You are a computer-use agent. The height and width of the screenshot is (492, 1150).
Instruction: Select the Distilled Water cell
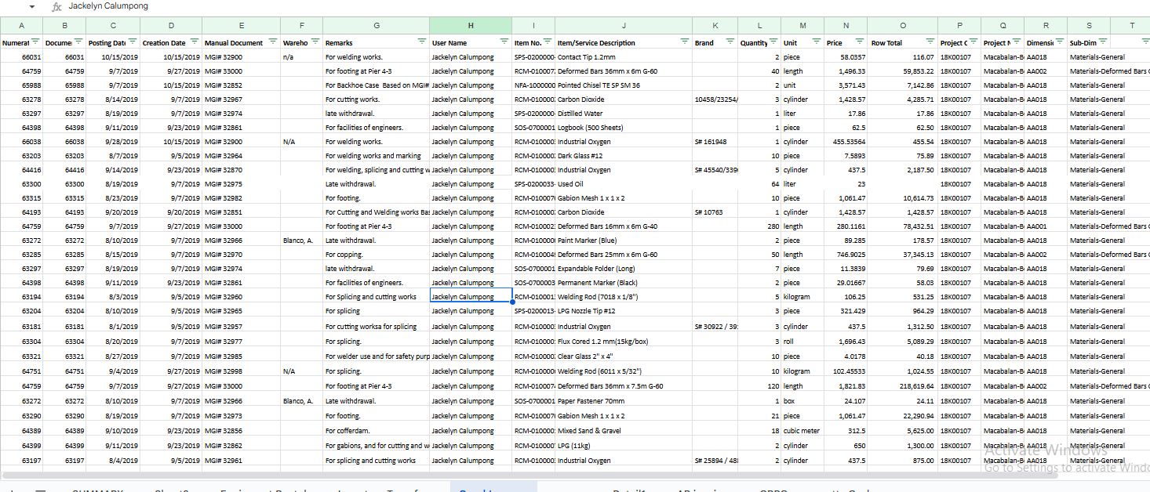click(624, 114)
